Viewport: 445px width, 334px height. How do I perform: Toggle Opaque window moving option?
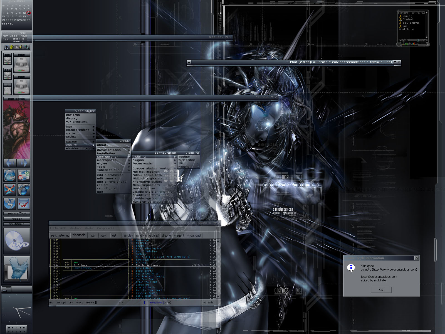point(154,168)
